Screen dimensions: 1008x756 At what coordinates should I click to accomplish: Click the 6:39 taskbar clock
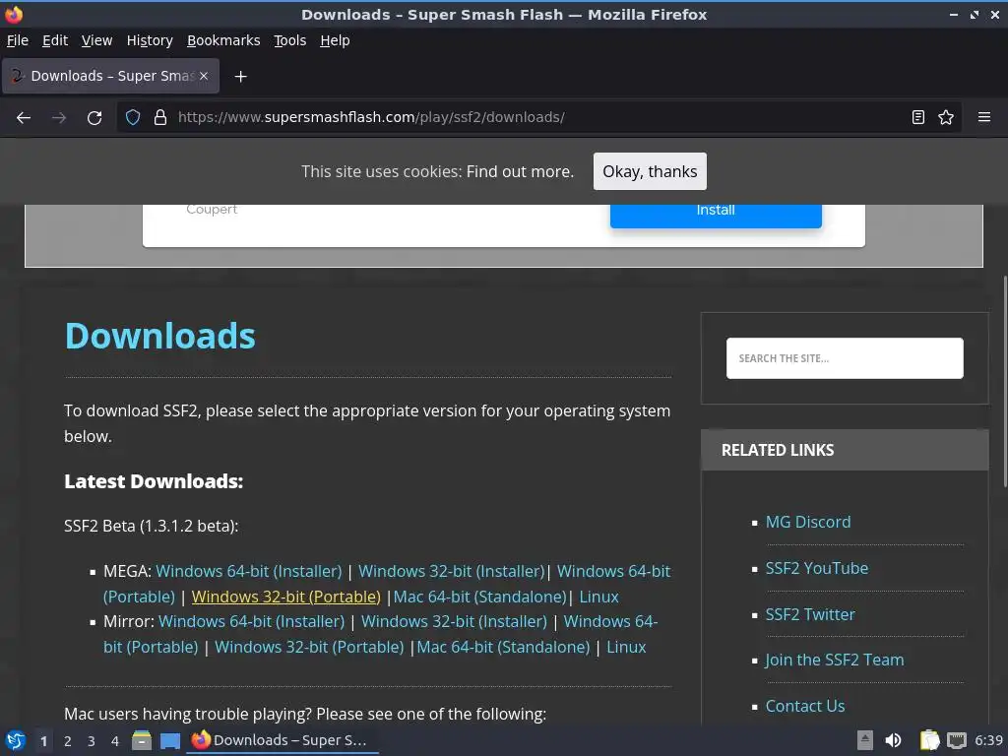(x=988, y=740)
